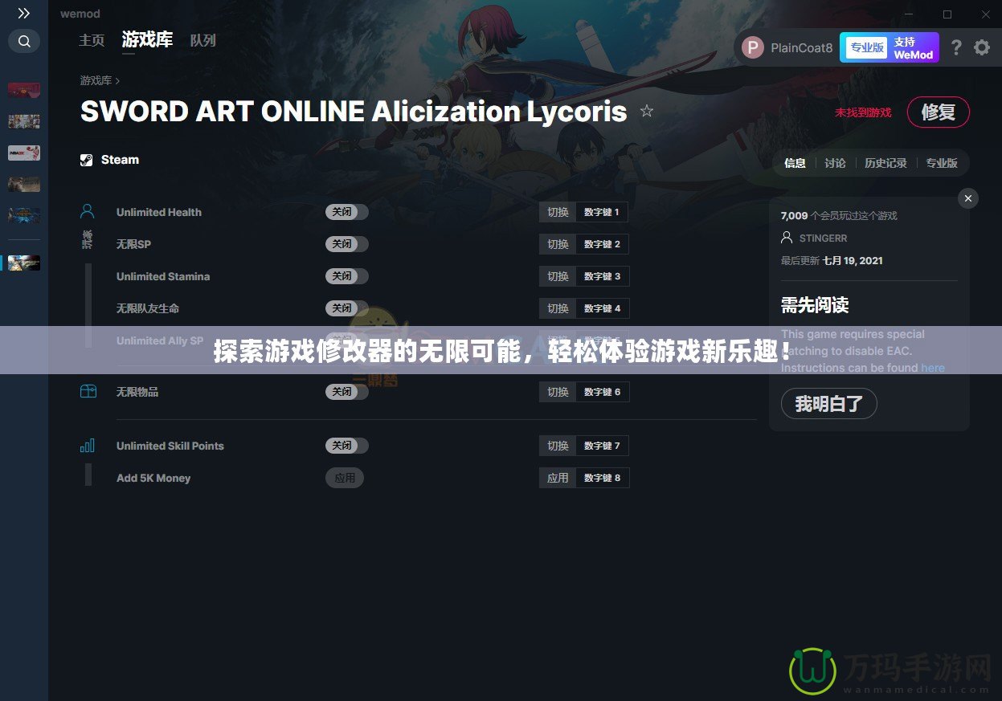Image resolution: width=1002 pixels, height=701 pixels.
Task: Toggle the 无限队友生命 switch
Action: tap(347, 308)
